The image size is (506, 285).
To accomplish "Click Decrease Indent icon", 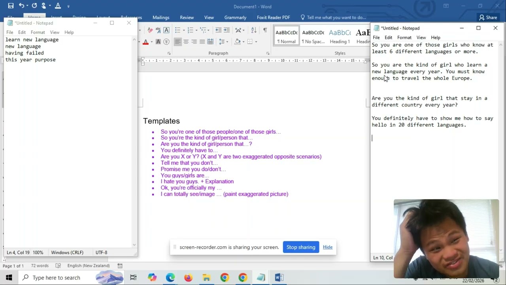I will [x=218, y=30].
